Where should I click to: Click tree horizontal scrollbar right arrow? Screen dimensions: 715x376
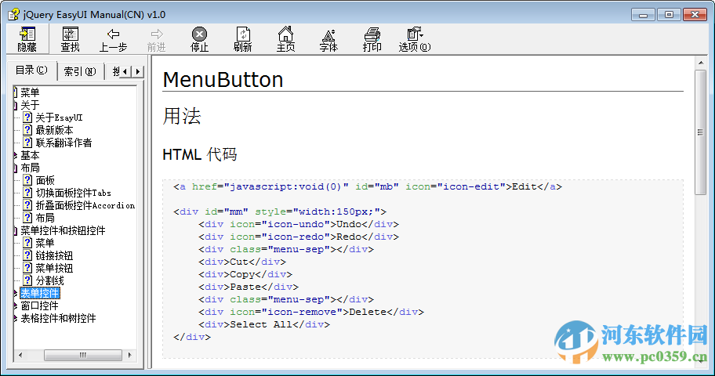click(130, 355)
